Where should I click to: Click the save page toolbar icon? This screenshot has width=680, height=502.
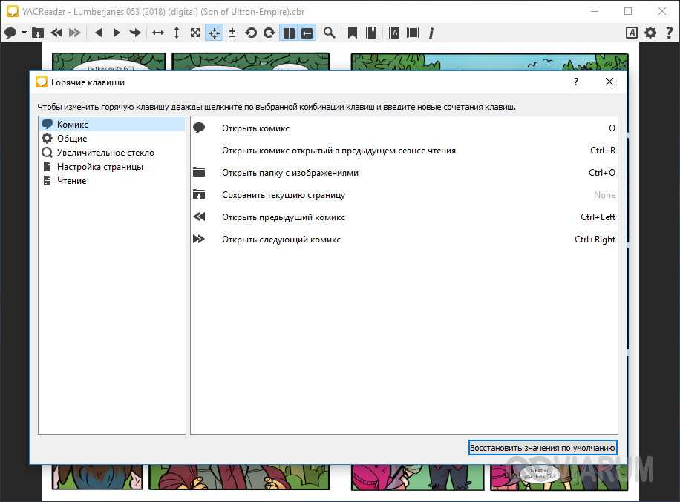(x=38, y=33)
